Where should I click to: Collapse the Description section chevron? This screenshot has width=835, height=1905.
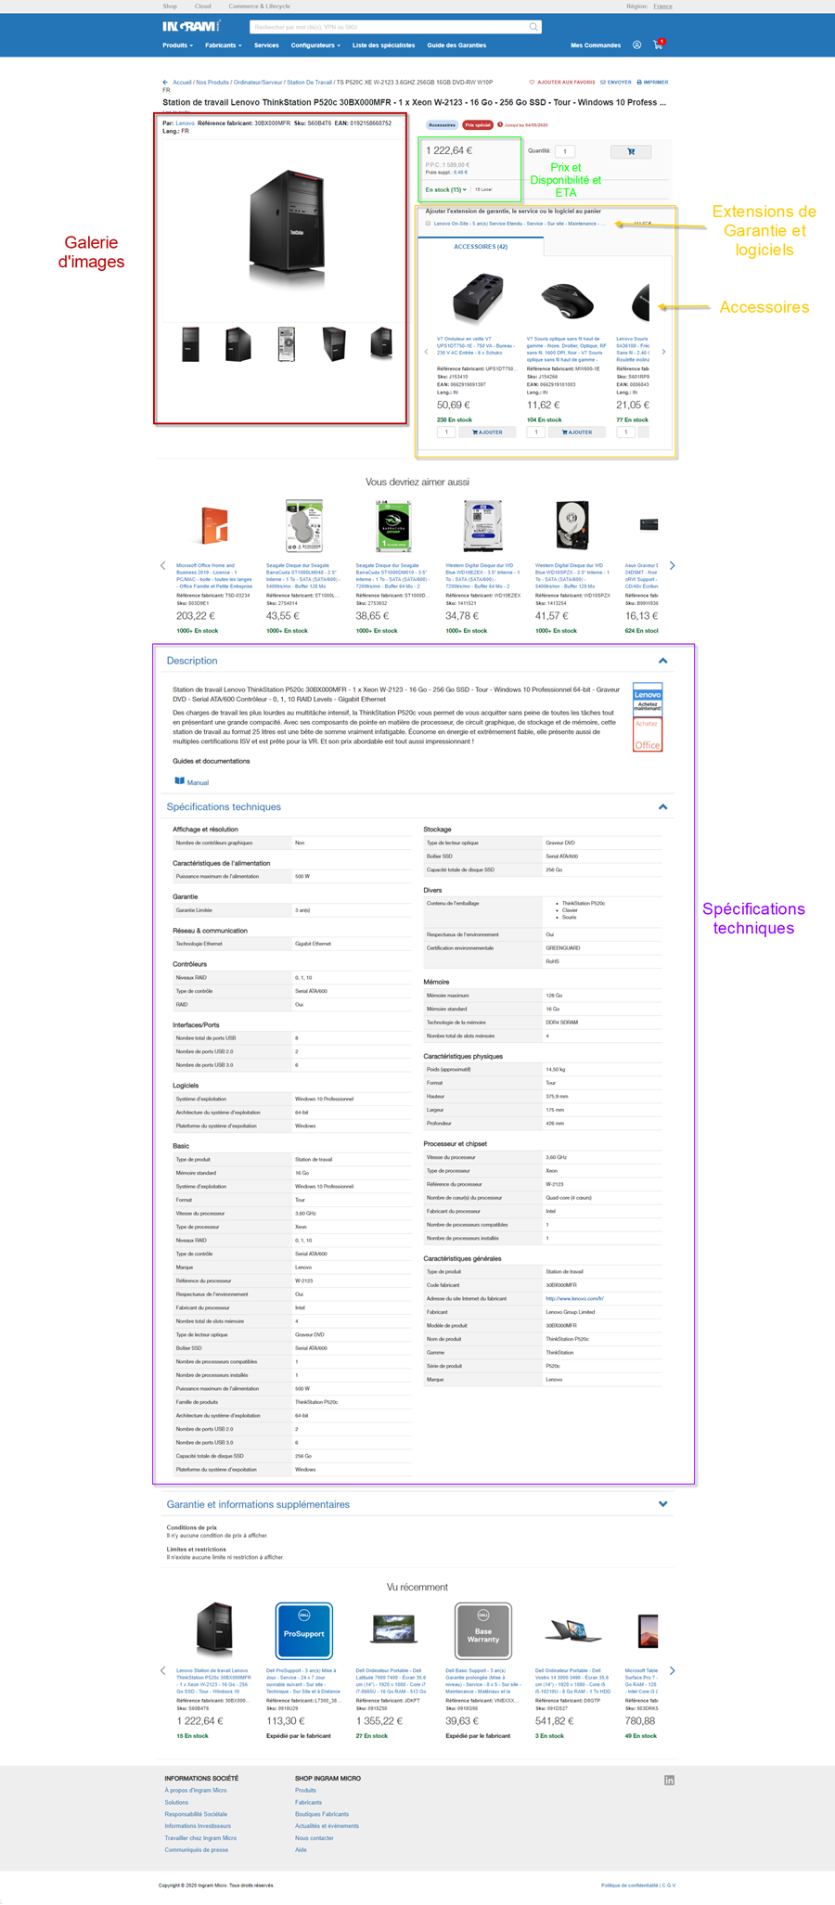[662, 661]
